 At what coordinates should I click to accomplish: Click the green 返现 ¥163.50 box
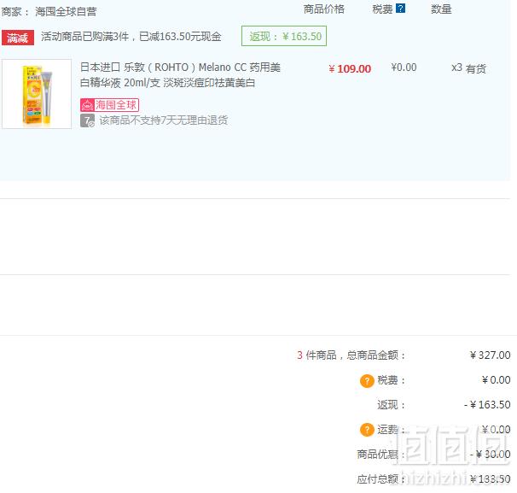pos(284,36)
